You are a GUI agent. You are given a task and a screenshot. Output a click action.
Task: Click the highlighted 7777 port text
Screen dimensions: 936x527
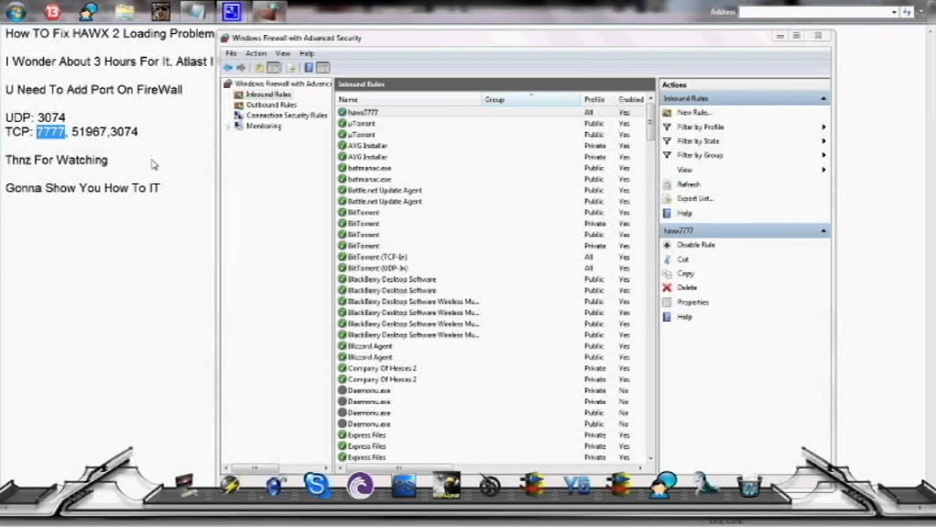(x=51, y=132)
